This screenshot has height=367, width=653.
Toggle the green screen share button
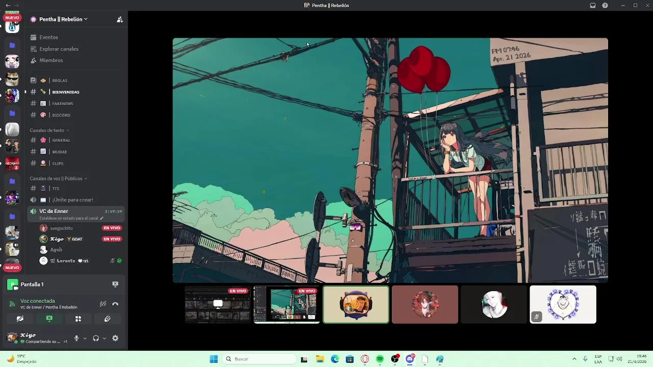pyautogui.click(x=49, y=319)
